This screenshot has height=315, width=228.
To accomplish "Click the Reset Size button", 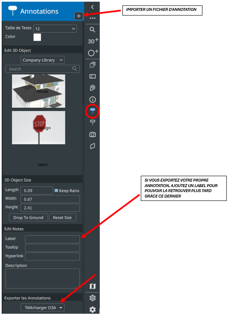I will click(62, 218).
